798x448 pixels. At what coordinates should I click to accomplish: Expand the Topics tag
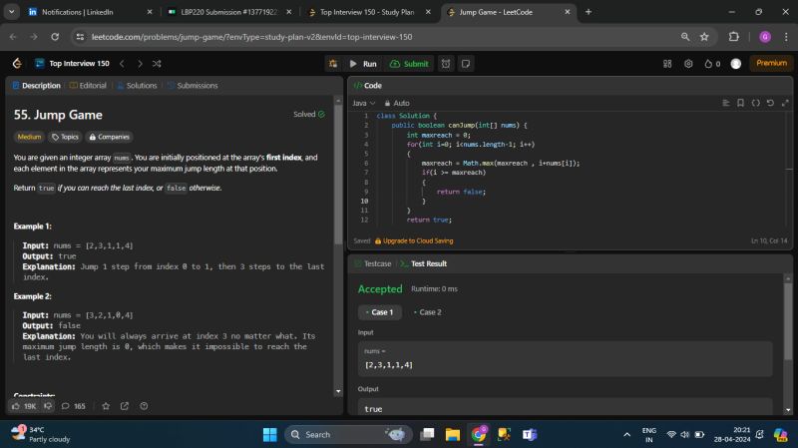65,137
